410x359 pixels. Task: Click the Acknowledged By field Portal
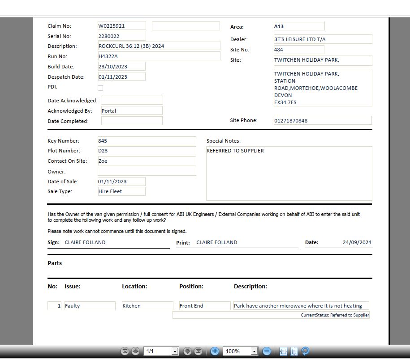[x=132, y=110]
